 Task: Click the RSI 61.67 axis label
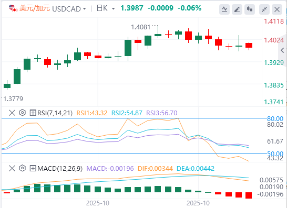click(x=275, y=141)
